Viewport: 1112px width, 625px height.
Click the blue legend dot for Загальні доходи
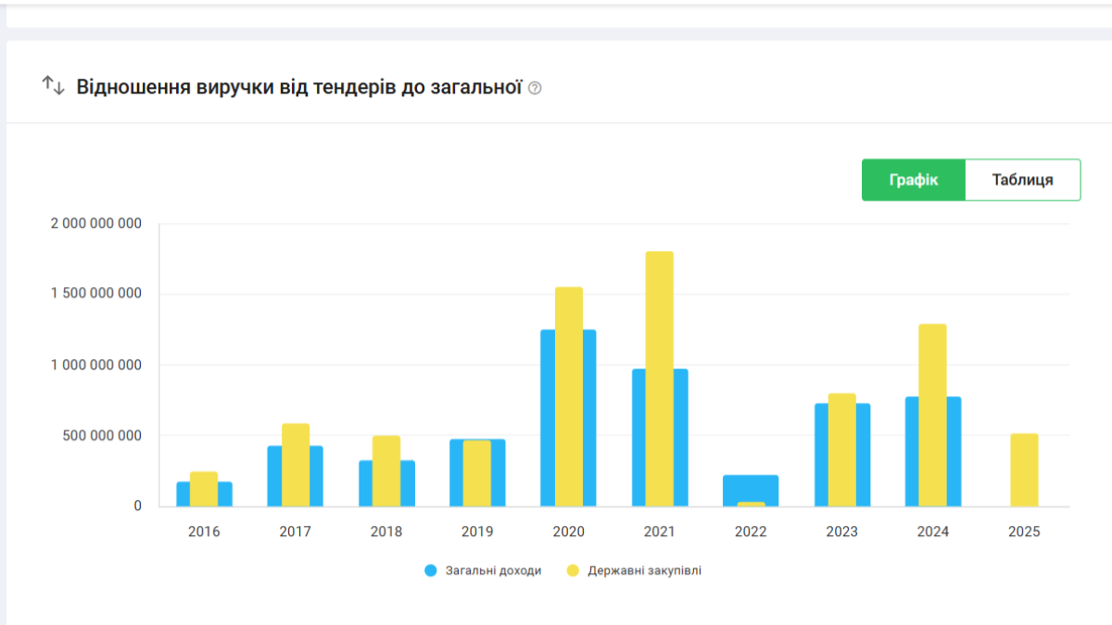[431, 570]
